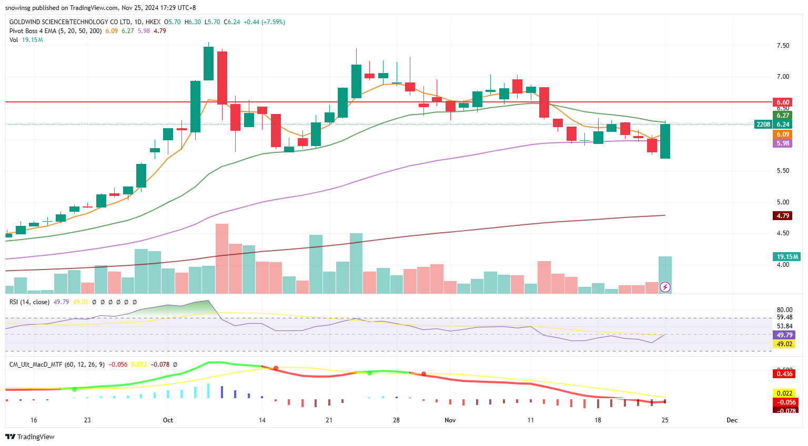Click the 25 date label on the time axis
Image resolution: width=808 pixels, height=446 pixels.
665,420
